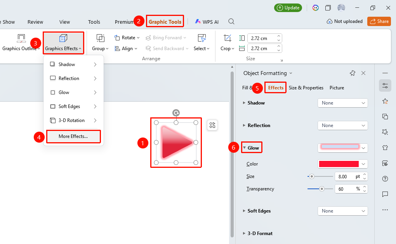Click the rotate handle above the triangle
Screen dimensions: 396x244
(x=176, y=113)
